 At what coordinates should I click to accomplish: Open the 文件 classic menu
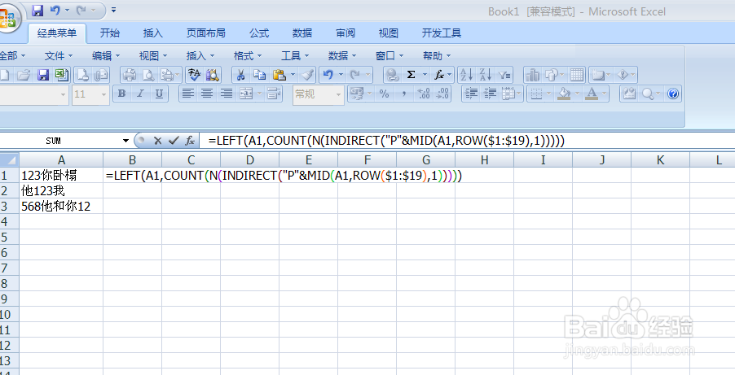pos(59,56)
